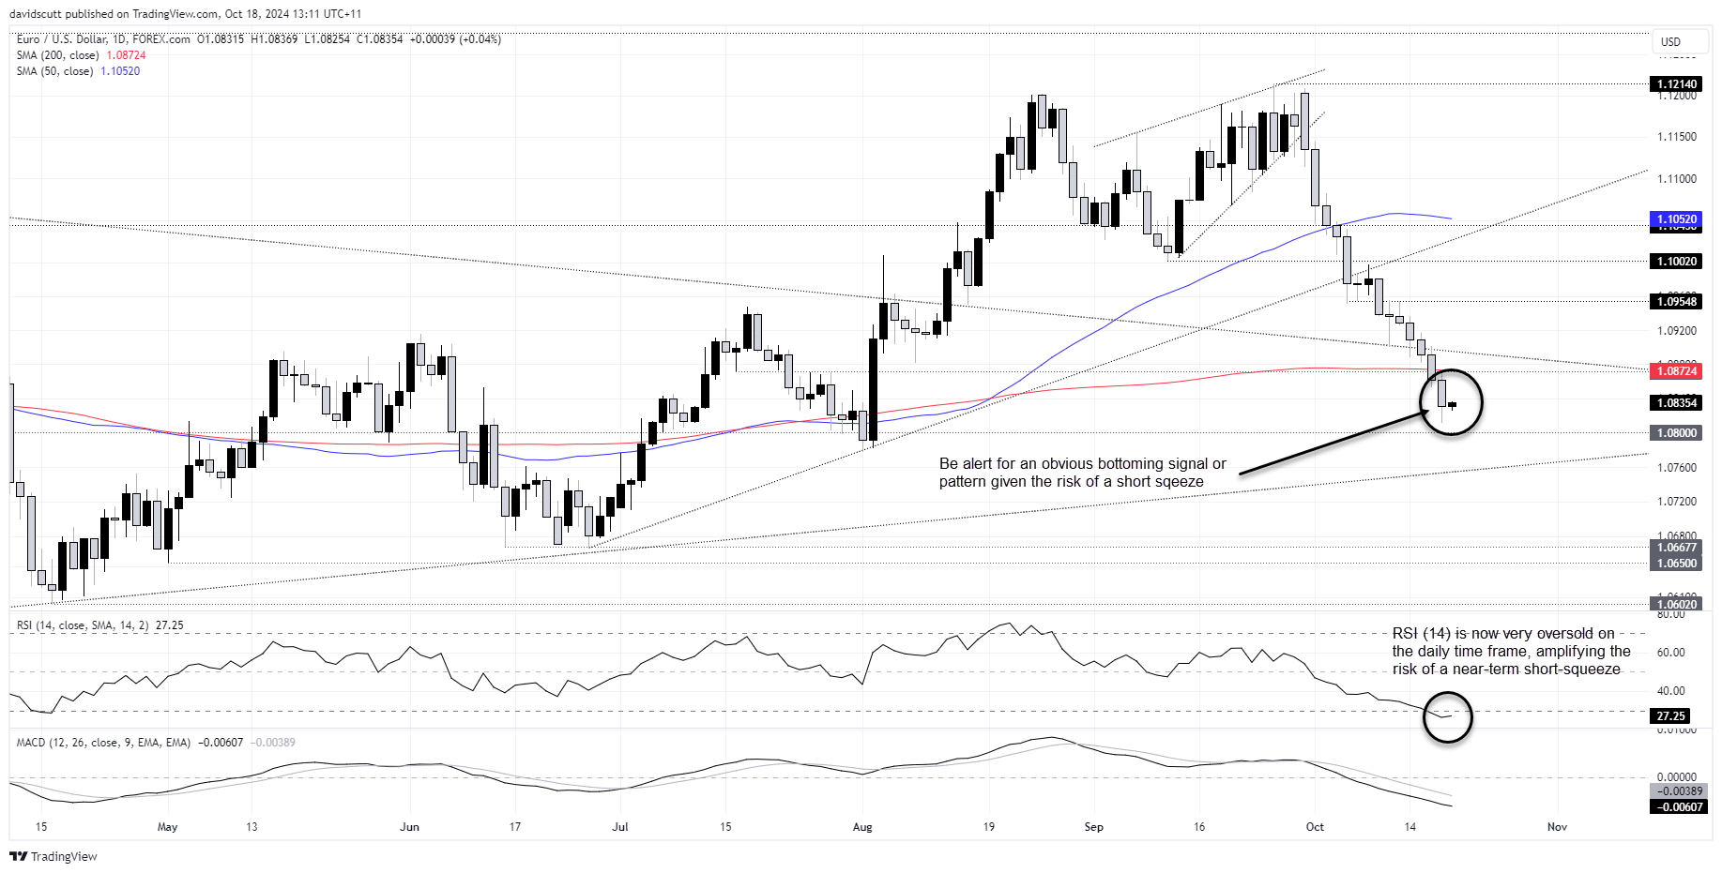Select the RSI (14, close, SMA, 14, 2) legend

coord(83,625)
